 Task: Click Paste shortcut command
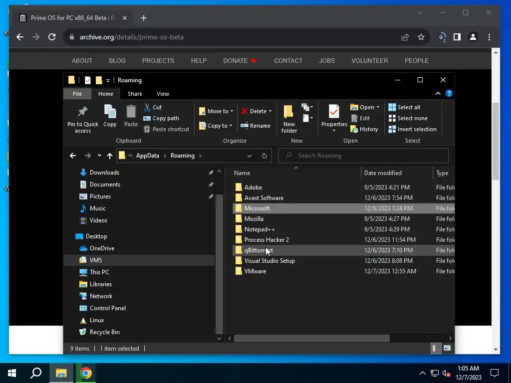click(x=167, y=129)
